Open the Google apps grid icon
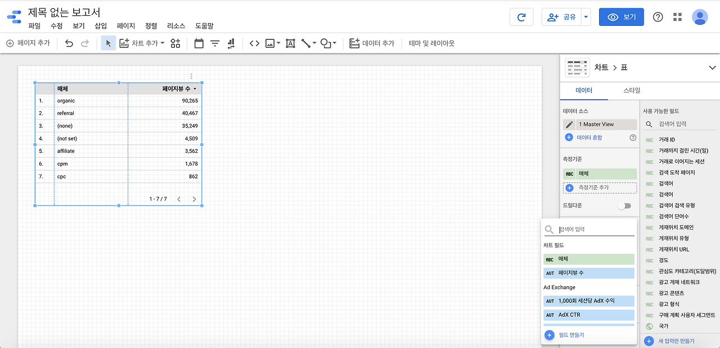 coord(677,17)
